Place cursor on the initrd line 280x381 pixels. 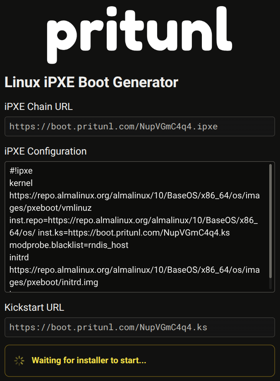pyautogui.click(x=19, y=257)
